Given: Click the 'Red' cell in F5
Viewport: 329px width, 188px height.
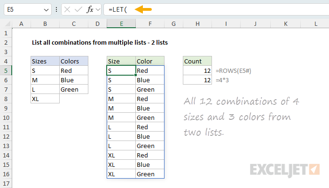Looking at the screenshot, I should tap(150, 70).
